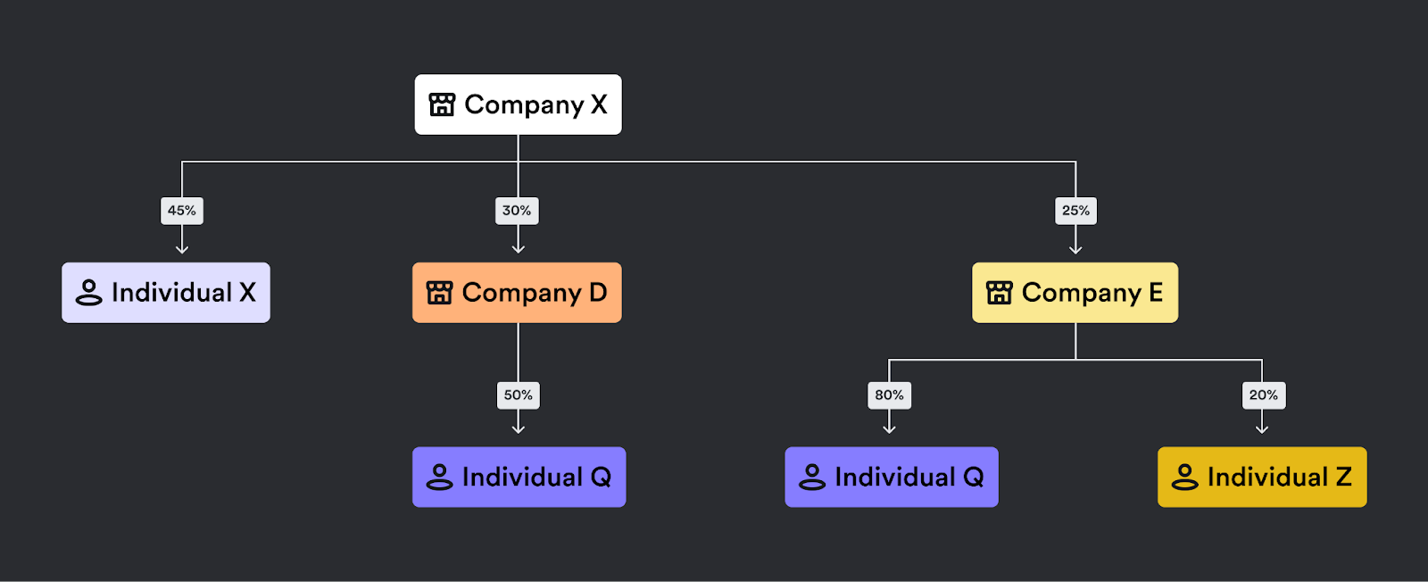Screen dimensions: 1428x582
Task: Click the 30% ownership label
Action: point(517,211)
